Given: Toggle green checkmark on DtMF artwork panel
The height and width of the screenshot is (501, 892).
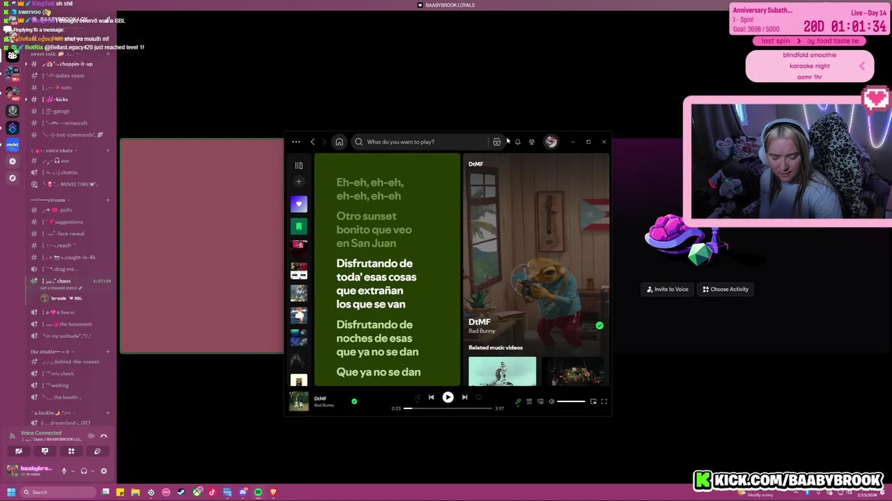Looking at the screenshot, I should [x=599, y=326].
